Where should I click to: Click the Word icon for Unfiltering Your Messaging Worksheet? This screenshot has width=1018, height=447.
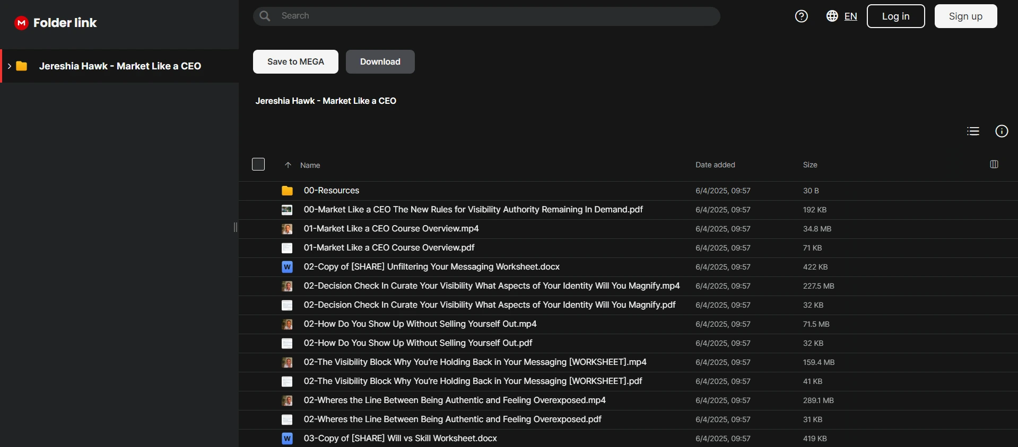pos(287,267)
